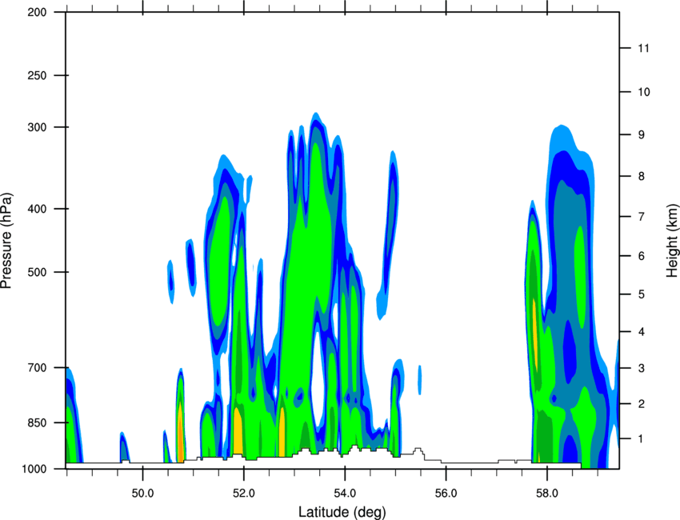Viewport: 680px width, 520px height.
Task: Click the 8 km height label
Action: coord(642,176)
